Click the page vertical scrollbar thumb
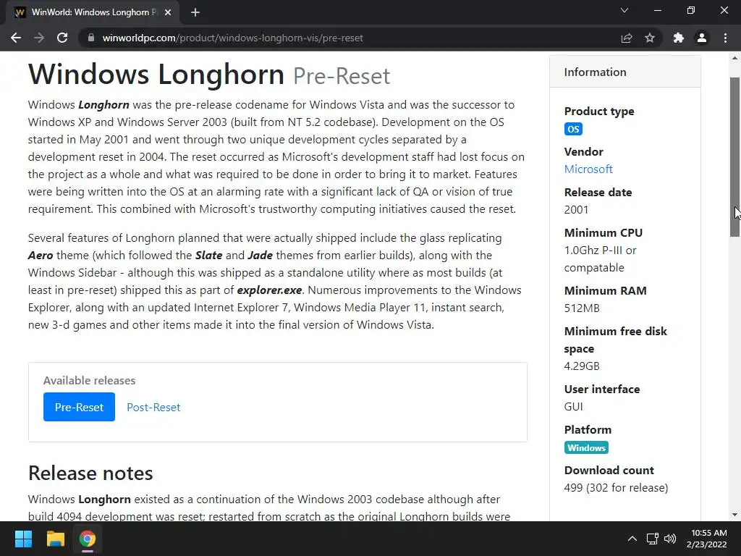The height and width of the screenshot is (556, 741). pos(734,157)
